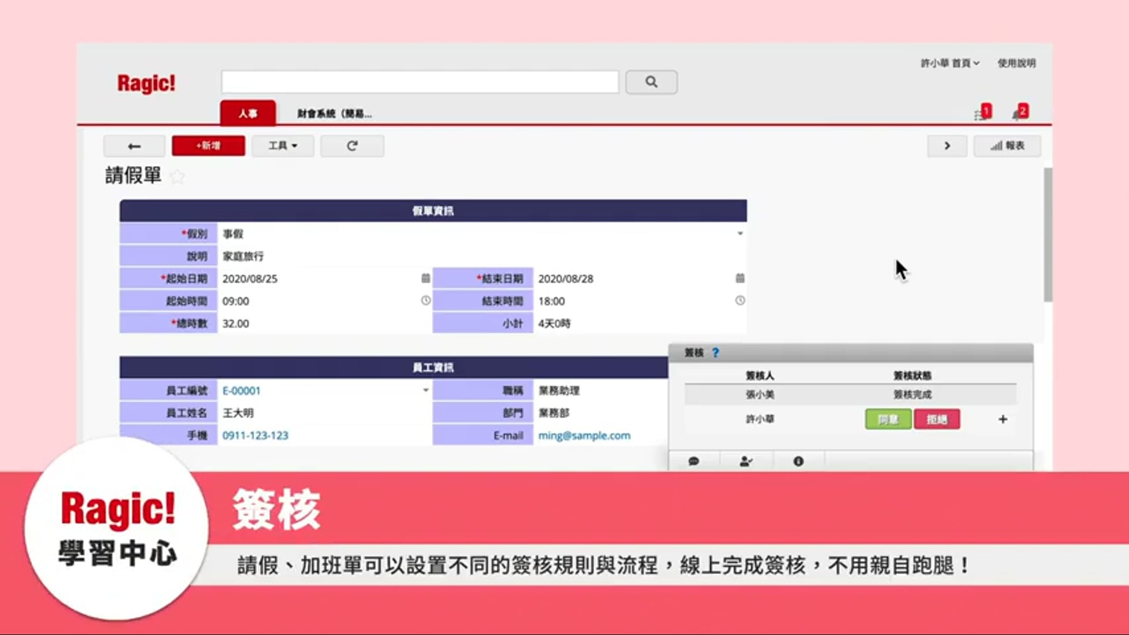The height and width of the screenshot is (635, 1129).
Task: Open employee link E-00001
Action: point(241,390)
